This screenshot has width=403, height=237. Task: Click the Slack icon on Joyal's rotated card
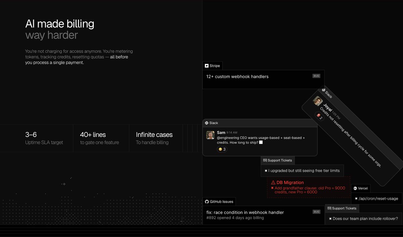point(324,90)
